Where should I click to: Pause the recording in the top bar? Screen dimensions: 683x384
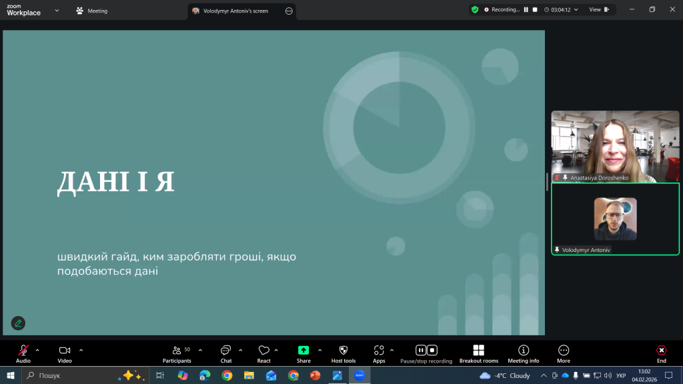(x=526, y=10)
